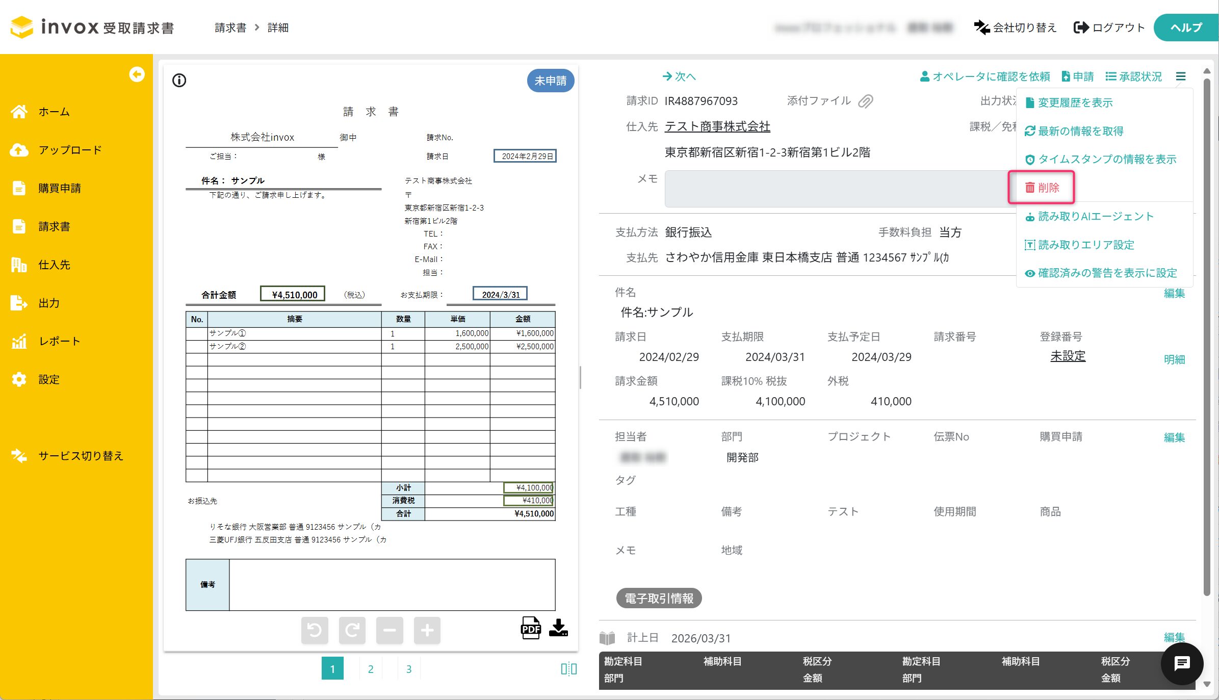The image size is (1219, 700).
Task: Click the attachment paperclip icon
Action: (865, 101)
